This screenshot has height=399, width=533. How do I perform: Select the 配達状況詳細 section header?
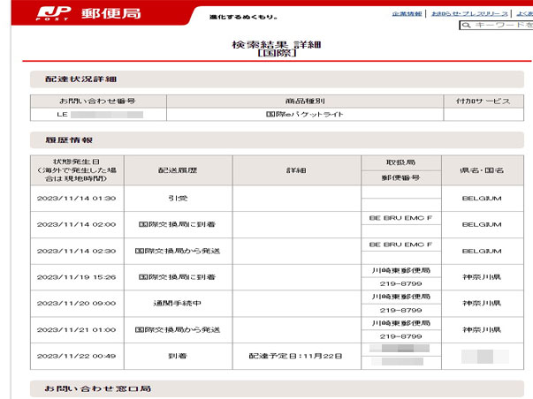tap(76, 79)
